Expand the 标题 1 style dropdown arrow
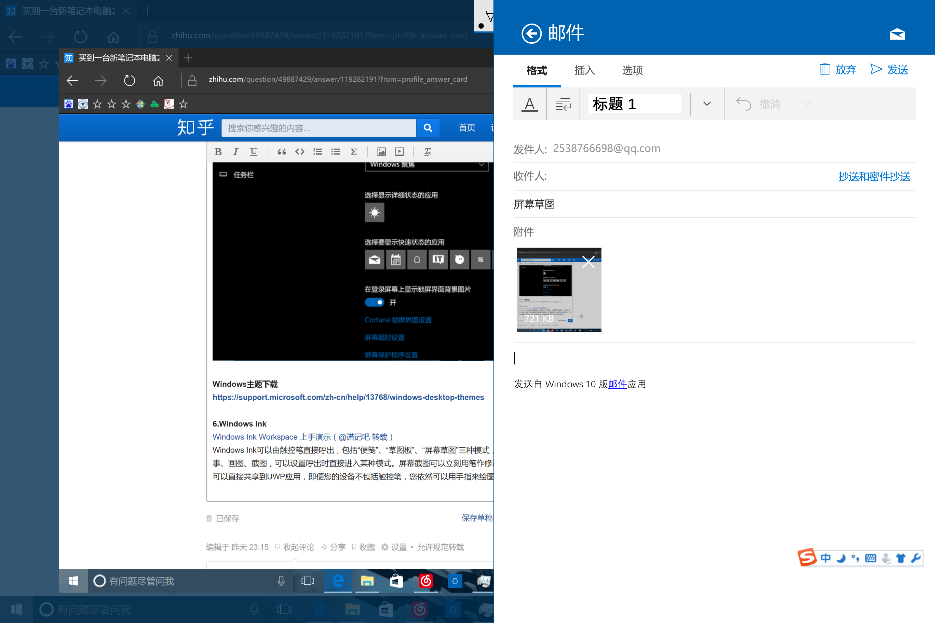 coord(706,104)
